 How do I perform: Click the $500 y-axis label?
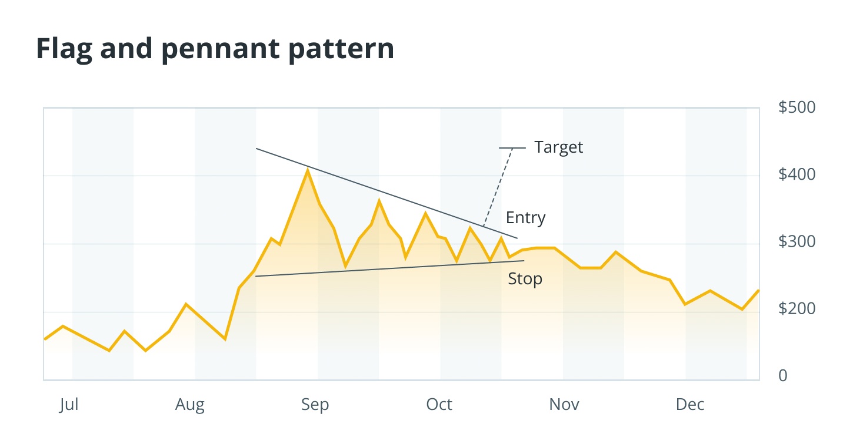pyautogui.click(x=797, y=108)
